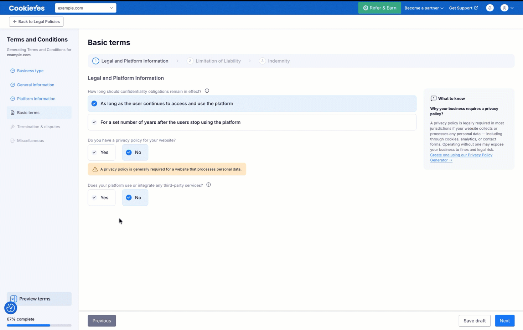Open the Privacy Policy Generator link
Screen dimensions: 523x330
click(x=461, y=158)
